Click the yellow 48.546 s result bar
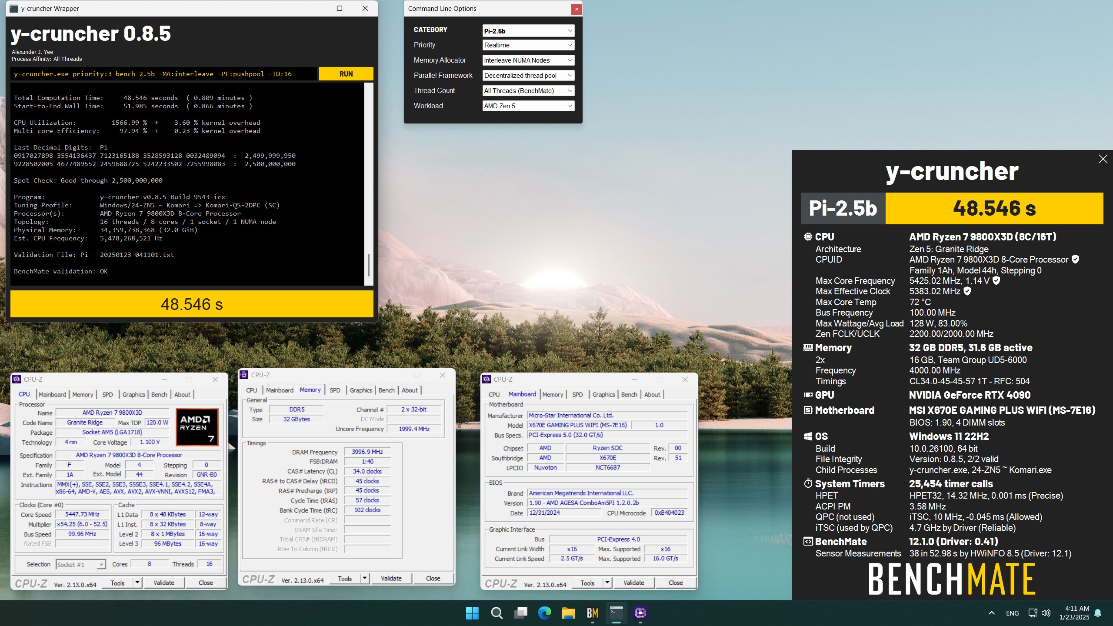The height and width of the screenshot is (626, 1113). click(x=192, y=304)
